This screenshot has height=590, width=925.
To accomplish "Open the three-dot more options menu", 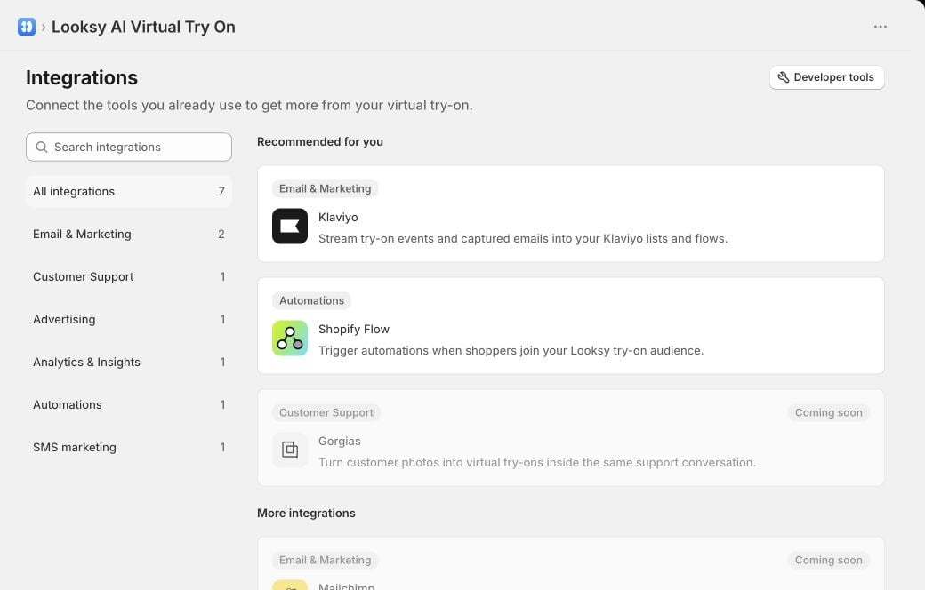I will pos(881,27).
